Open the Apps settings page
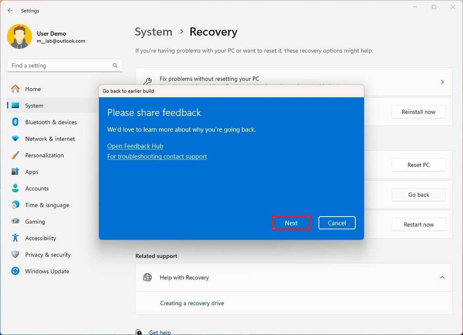 coord(32,172)
